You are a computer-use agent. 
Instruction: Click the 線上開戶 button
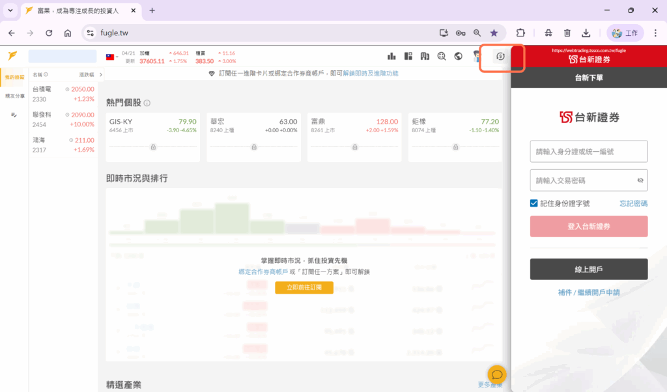click(589, 269)
